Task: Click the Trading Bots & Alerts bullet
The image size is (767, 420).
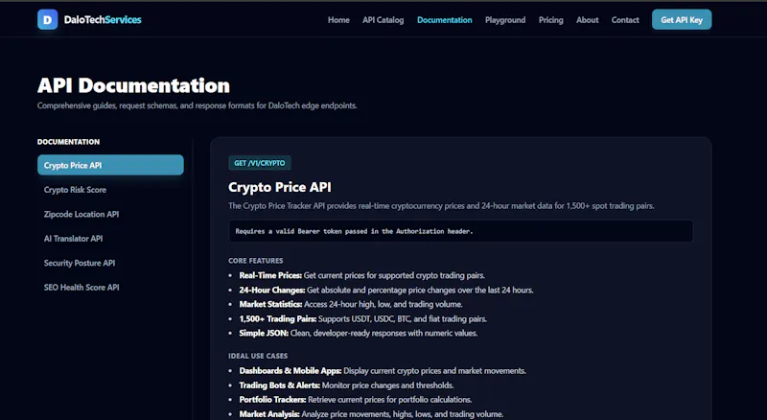Action: click(x=346, y=385)
